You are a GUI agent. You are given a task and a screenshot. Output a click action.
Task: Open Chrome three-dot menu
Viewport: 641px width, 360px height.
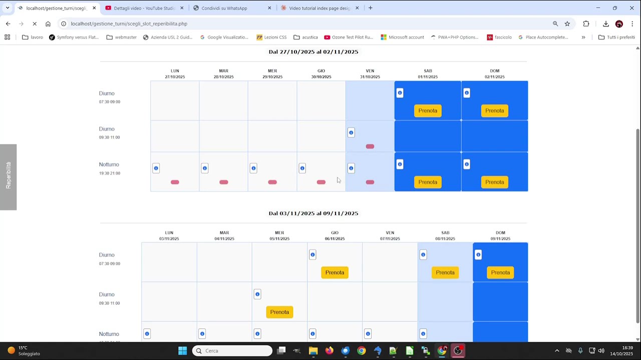632,23
